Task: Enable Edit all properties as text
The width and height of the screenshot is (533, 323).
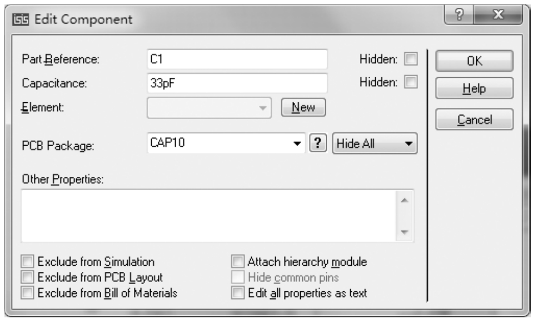Action: 238,292
